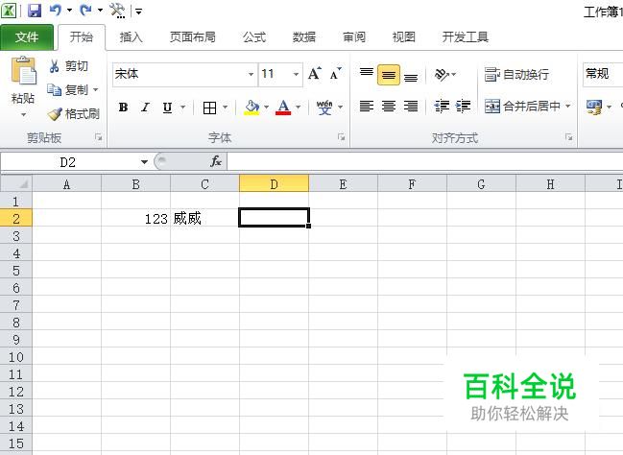623x455 pixels.
Task: Open the Name Box dropdown arrow
Action: click(144, 162)
